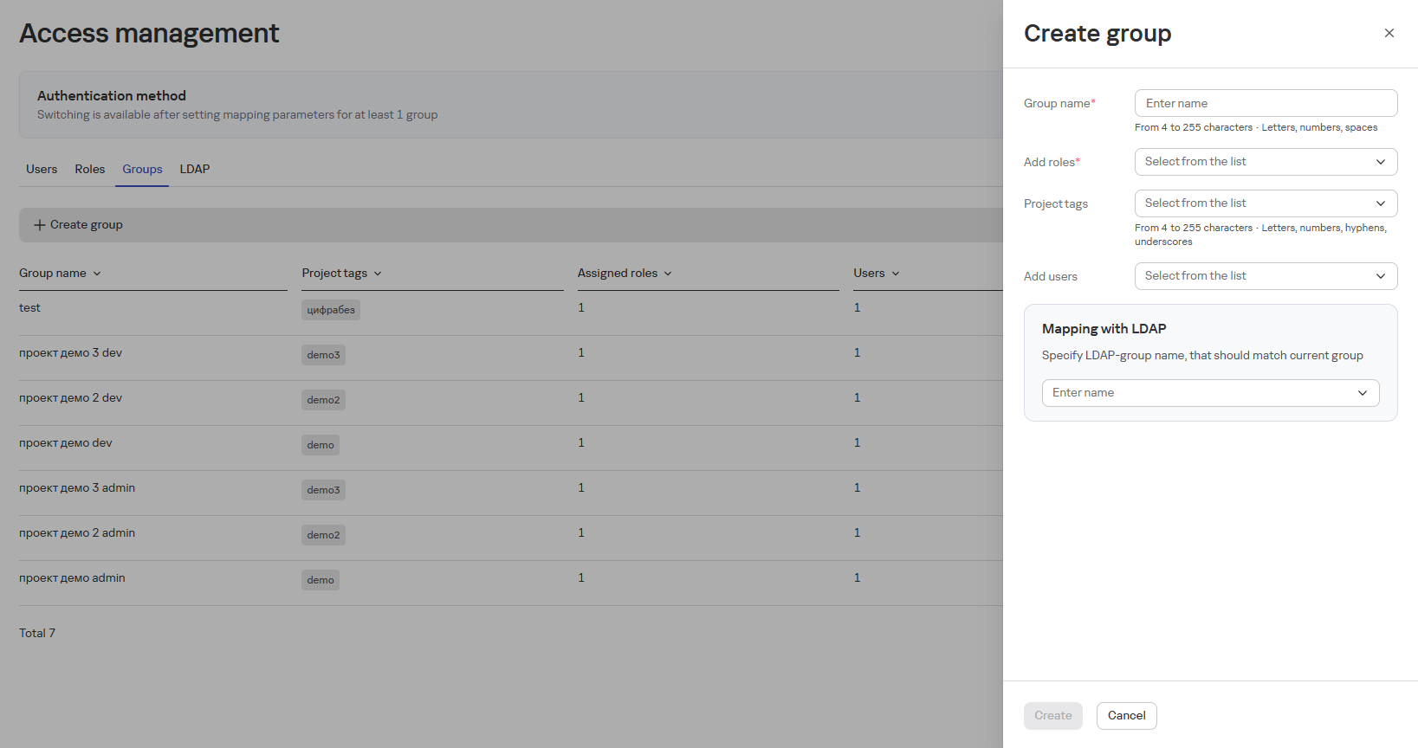The height and width of the screenshot is (748, 1418).
Task: Select the test group row name
Action: pos(30,308)
